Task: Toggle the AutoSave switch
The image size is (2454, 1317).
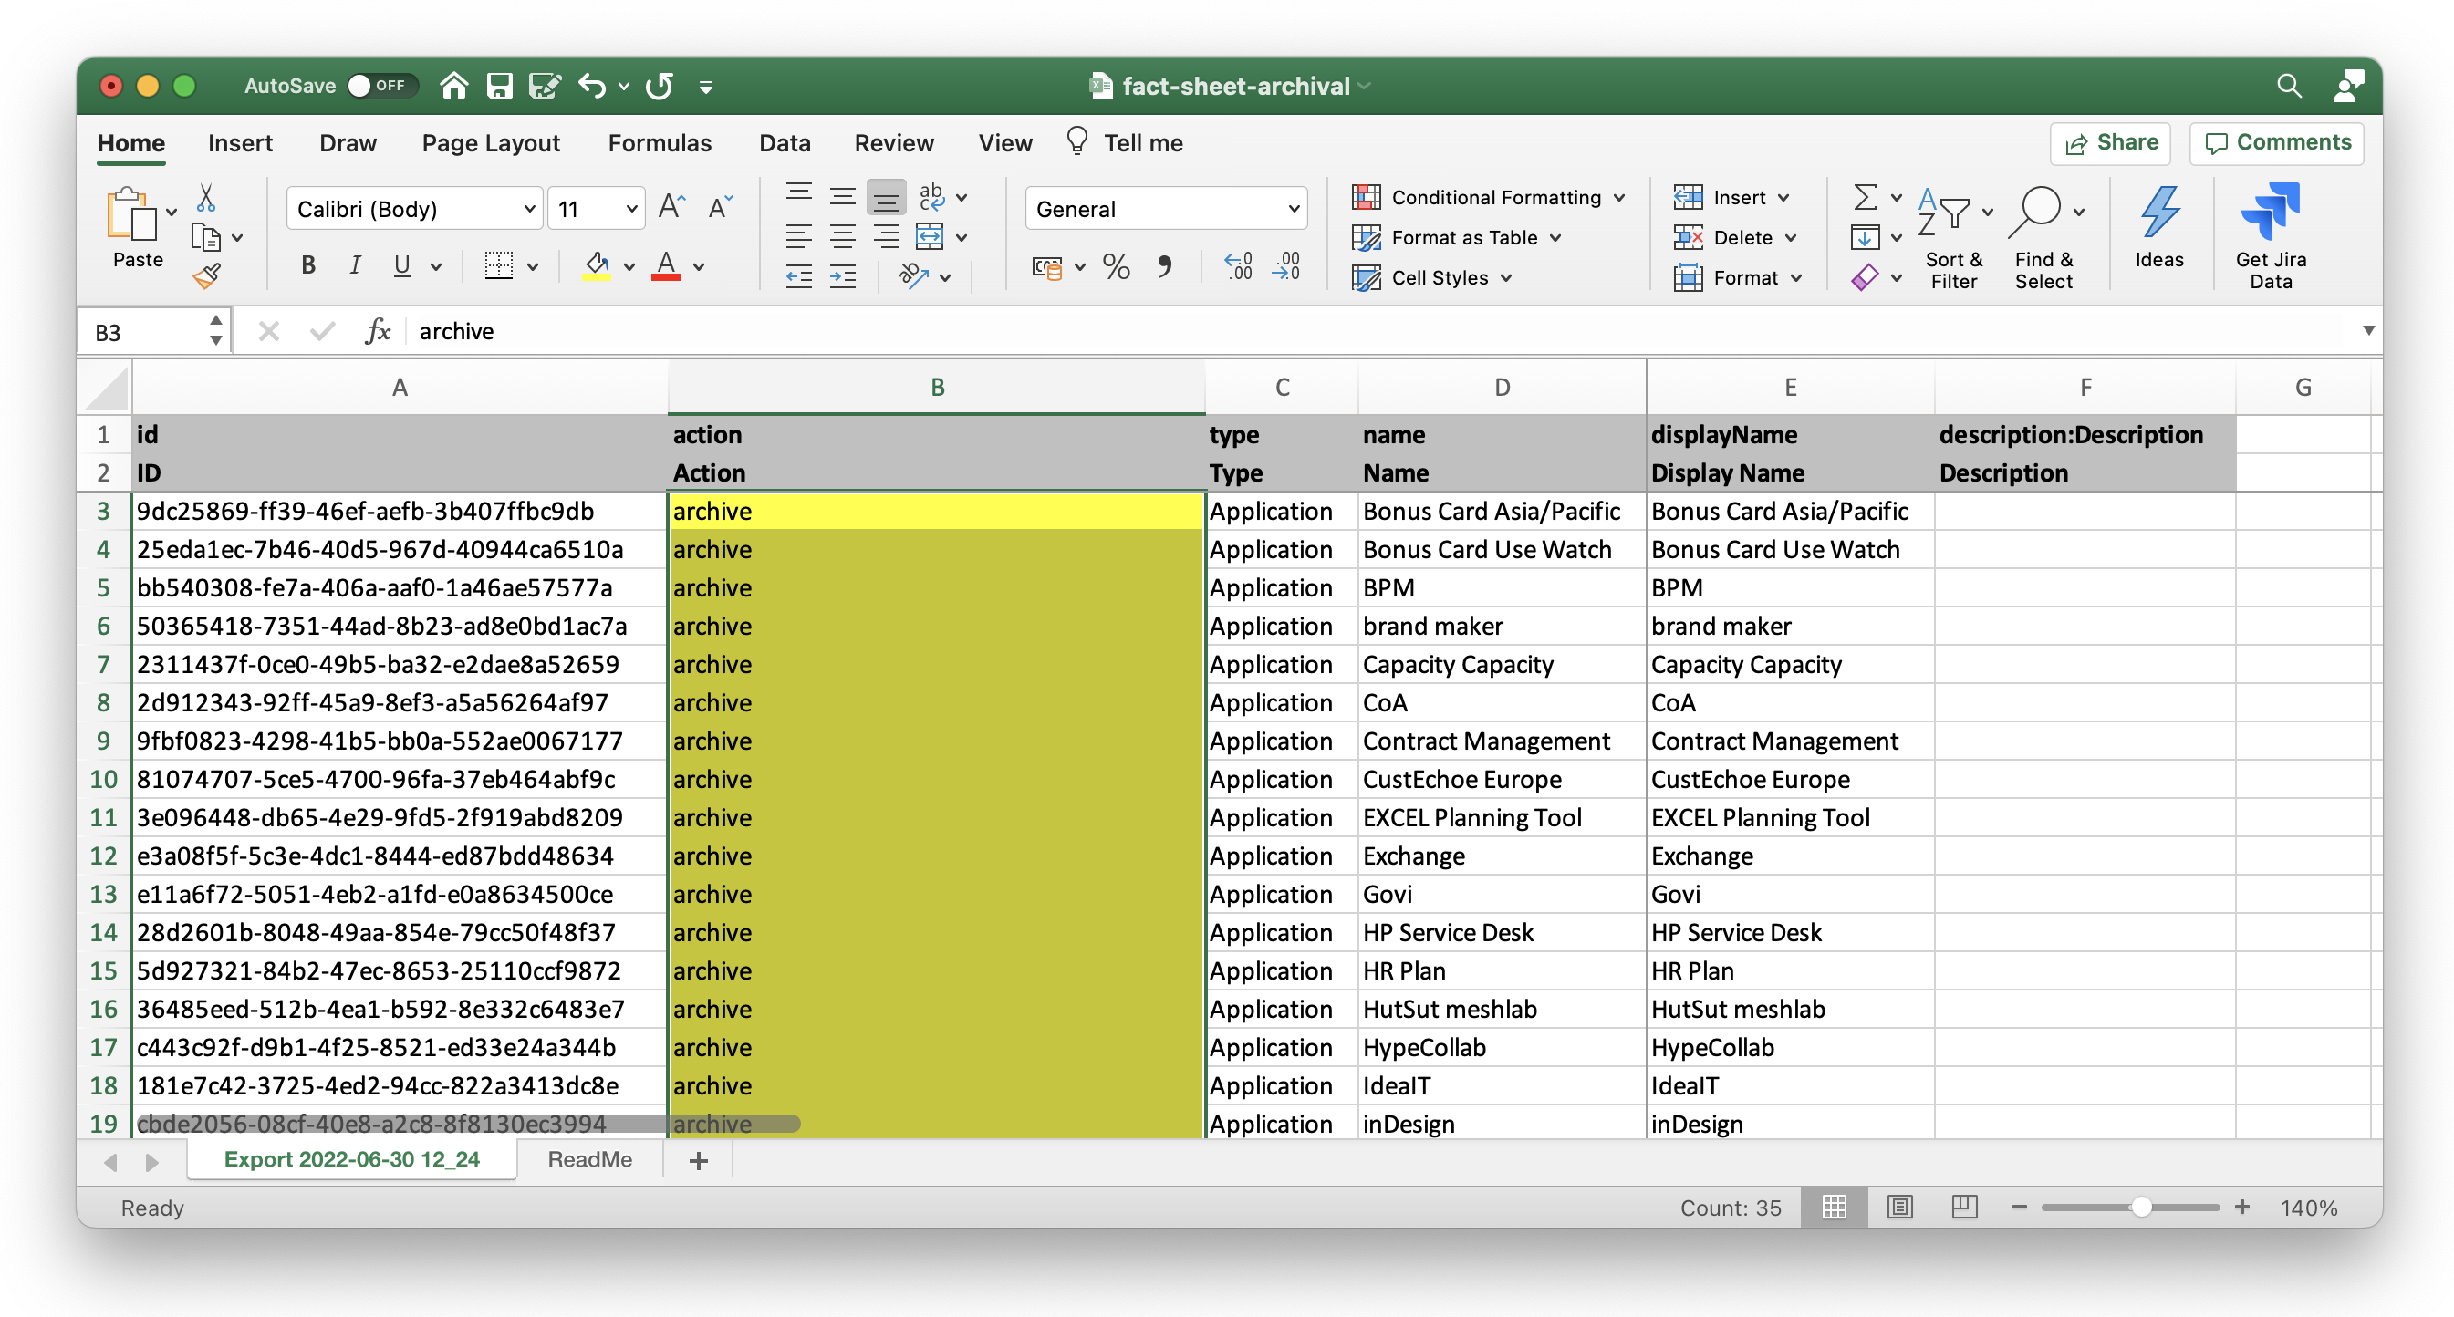Action: (x=381, y=86)
